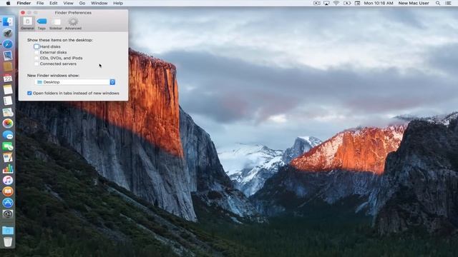Enable CDs, DVDs, and iPods checkbox
This screenshot has width=458, height=257.
(36, 59)
